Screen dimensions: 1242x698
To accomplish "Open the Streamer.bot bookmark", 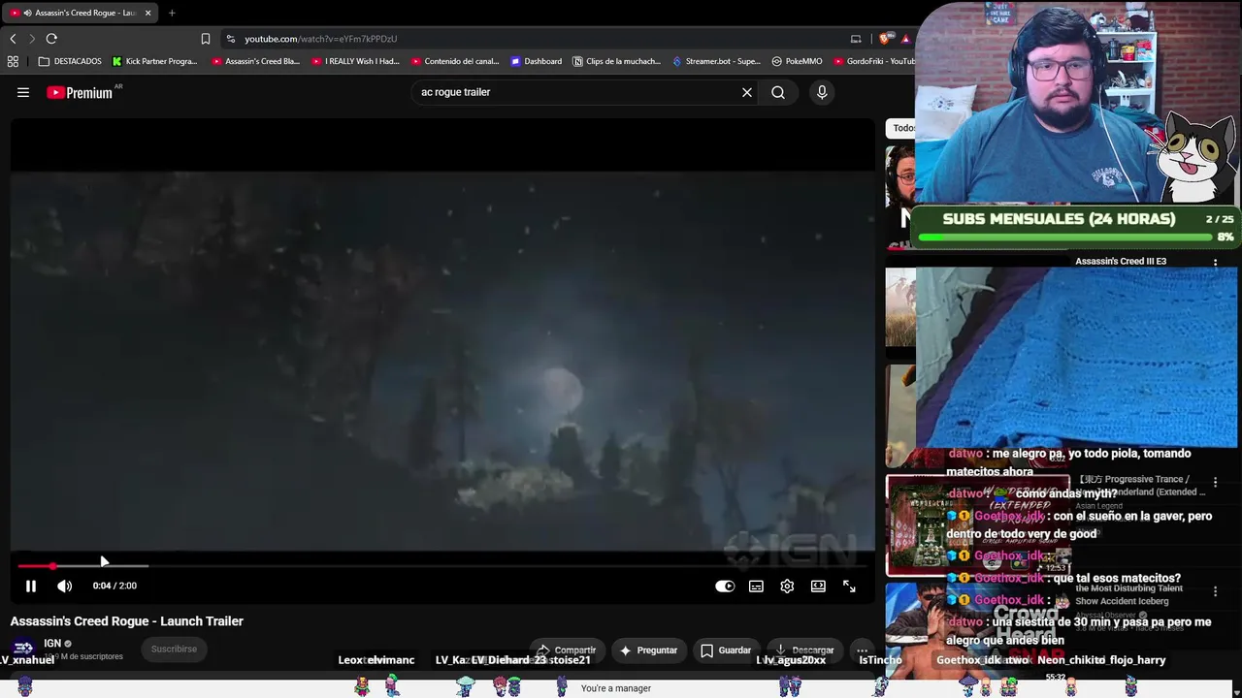I will coord(717,61).
